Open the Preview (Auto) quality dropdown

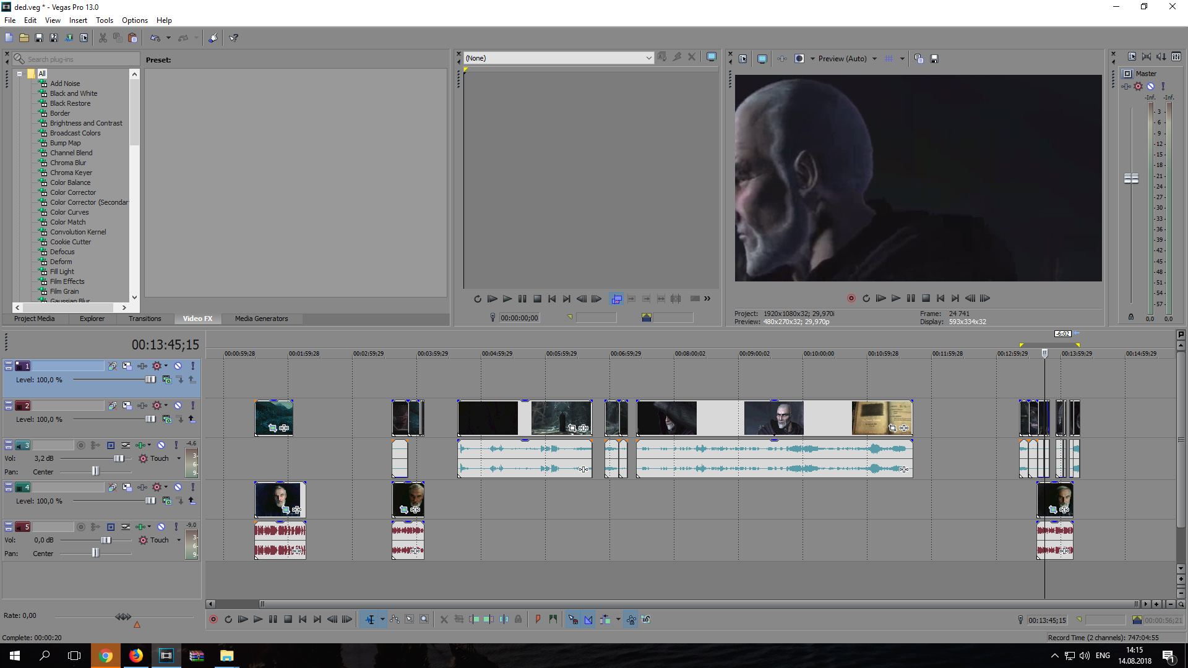[x=874, y=59]
